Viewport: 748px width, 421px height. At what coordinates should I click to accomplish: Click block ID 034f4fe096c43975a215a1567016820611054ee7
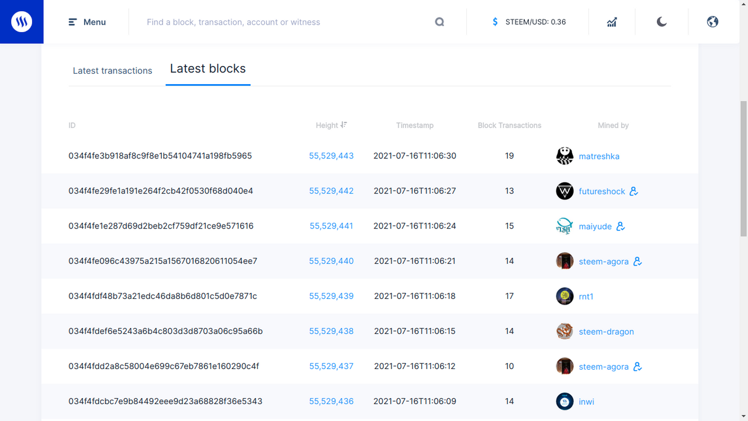point(163,261)
